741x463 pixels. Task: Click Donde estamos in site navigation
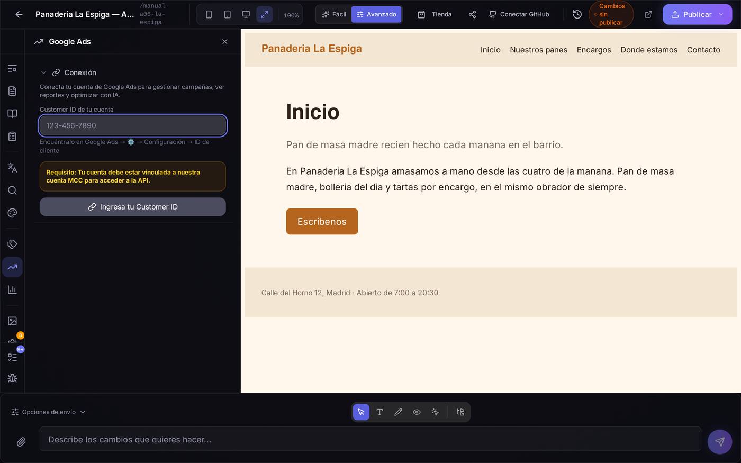(649, 50)
